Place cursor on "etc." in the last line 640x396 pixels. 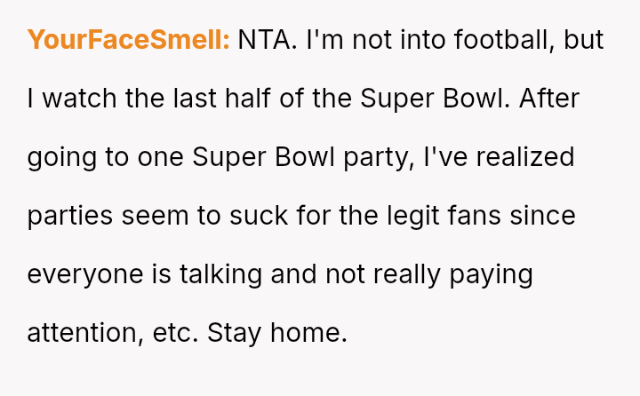click(176, 333)
